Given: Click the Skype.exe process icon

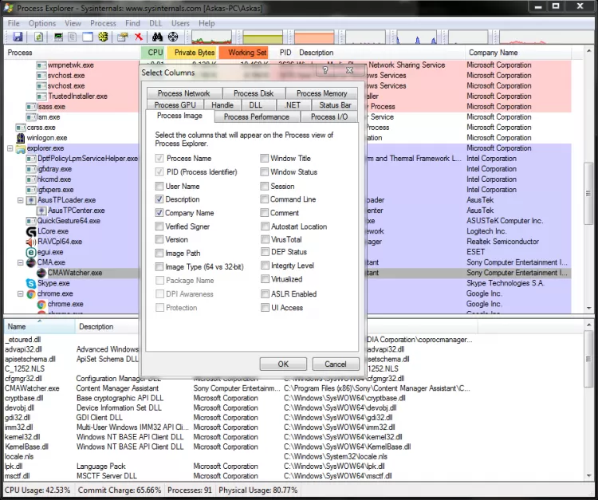Looking at the screenshot, I should tap(31, 283).
